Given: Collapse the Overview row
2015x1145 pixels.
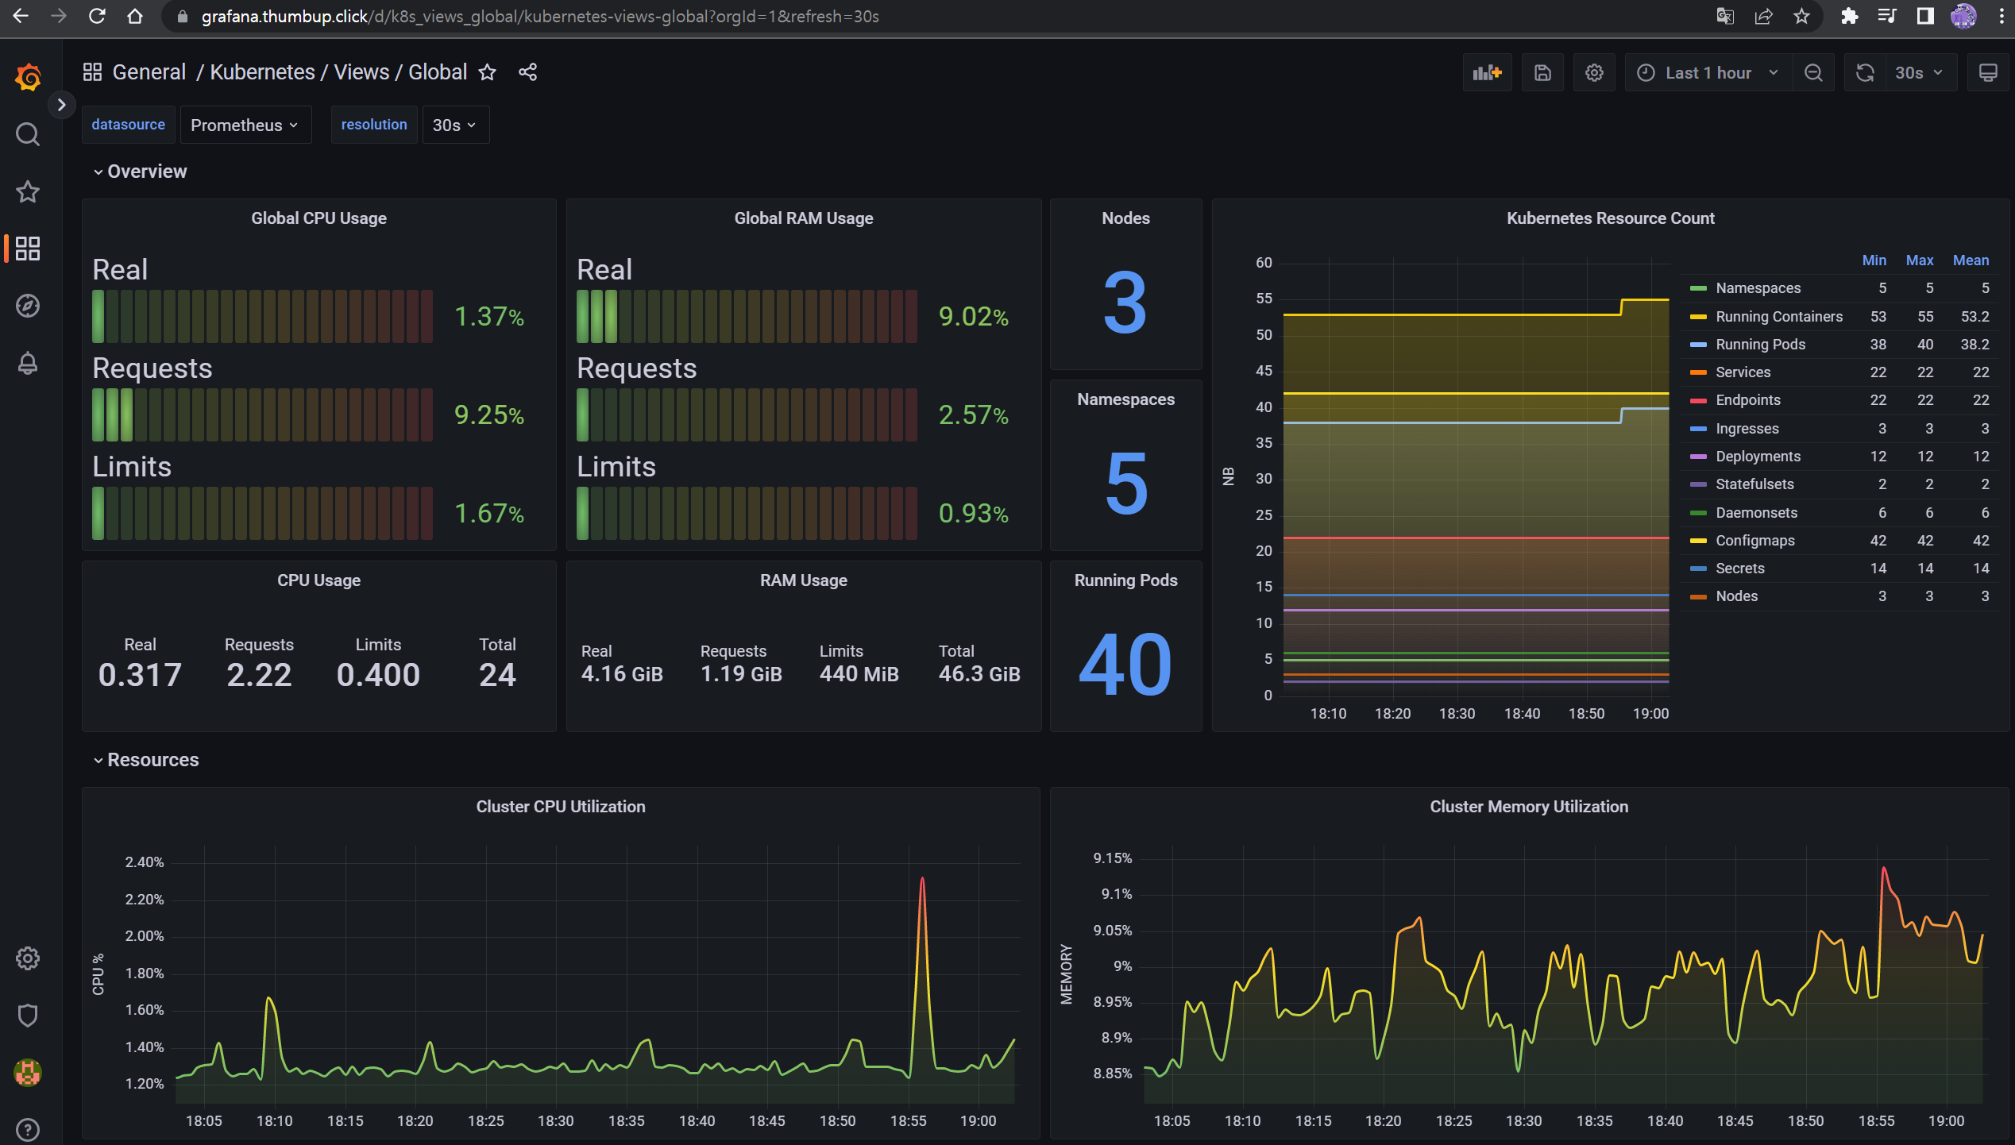Looking at the screenshot, I should pos(140,172).
